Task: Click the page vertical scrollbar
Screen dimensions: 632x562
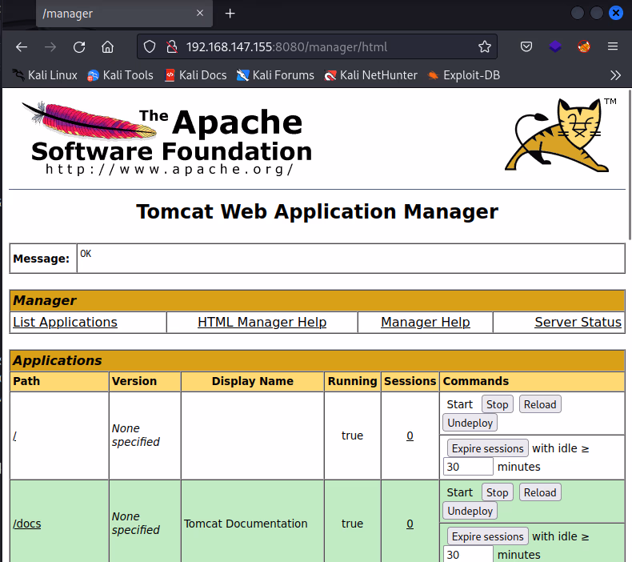Action: tap(630, 166)
